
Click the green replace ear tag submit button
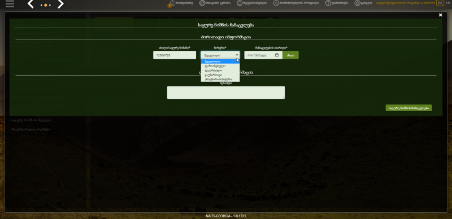(408, 108)
